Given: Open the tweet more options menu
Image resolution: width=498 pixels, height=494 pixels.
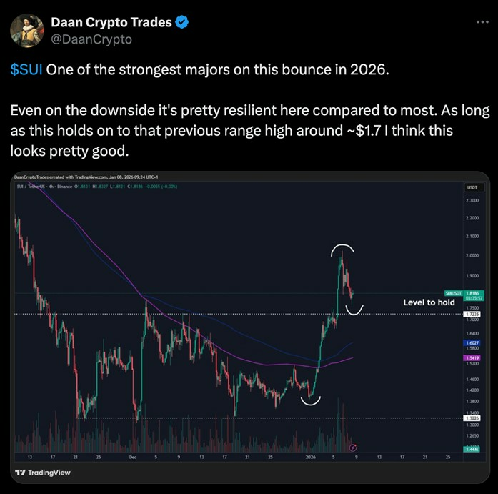Looking at the screenshot, I should [483, 22].
